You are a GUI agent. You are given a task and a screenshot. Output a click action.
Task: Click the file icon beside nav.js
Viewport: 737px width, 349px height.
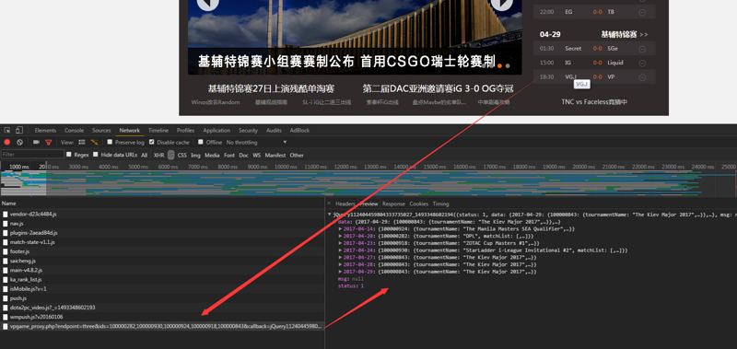(x=6, y=224)
